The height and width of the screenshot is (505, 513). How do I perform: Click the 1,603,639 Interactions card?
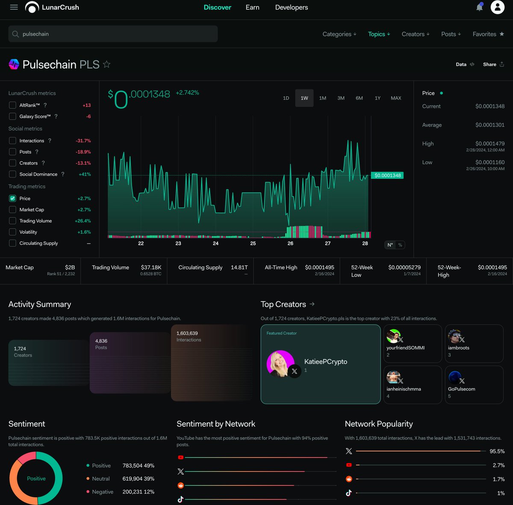212,363
